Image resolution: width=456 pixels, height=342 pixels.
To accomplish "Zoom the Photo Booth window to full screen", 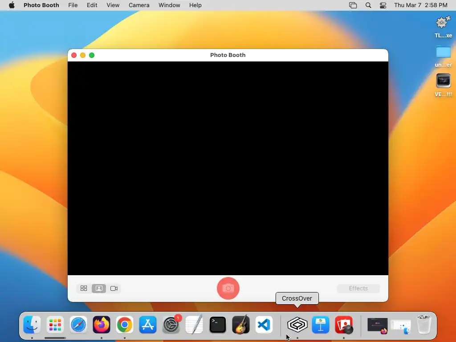I will point(92,55).
